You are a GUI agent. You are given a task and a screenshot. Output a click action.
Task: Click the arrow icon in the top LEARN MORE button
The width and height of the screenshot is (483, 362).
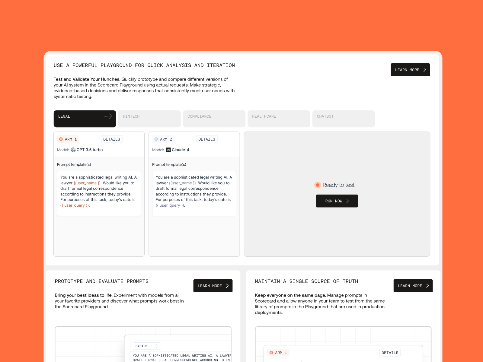click(424, 70)
